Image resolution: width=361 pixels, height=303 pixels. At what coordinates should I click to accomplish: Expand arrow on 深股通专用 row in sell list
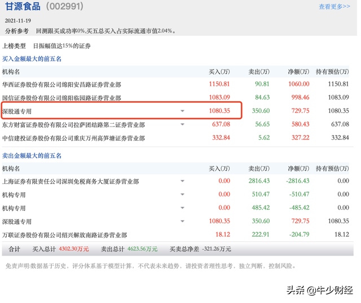[182, 221]
